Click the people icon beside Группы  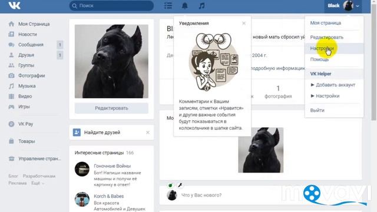coord(11,65)
